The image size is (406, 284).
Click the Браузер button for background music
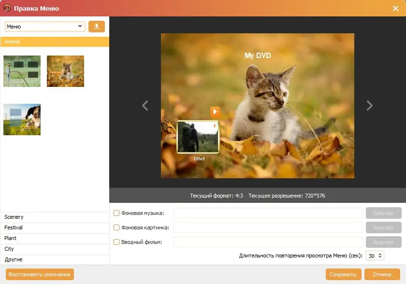383,213
